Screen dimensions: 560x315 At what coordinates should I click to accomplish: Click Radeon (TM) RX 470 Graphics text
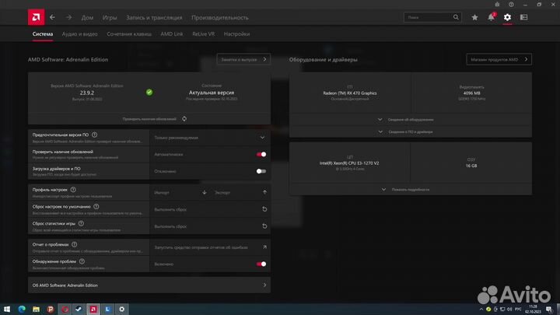click(350, 93)
